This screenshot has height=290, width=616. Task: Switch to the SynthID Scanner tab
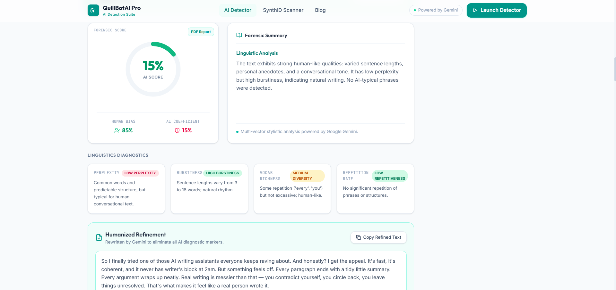point(283,10)
